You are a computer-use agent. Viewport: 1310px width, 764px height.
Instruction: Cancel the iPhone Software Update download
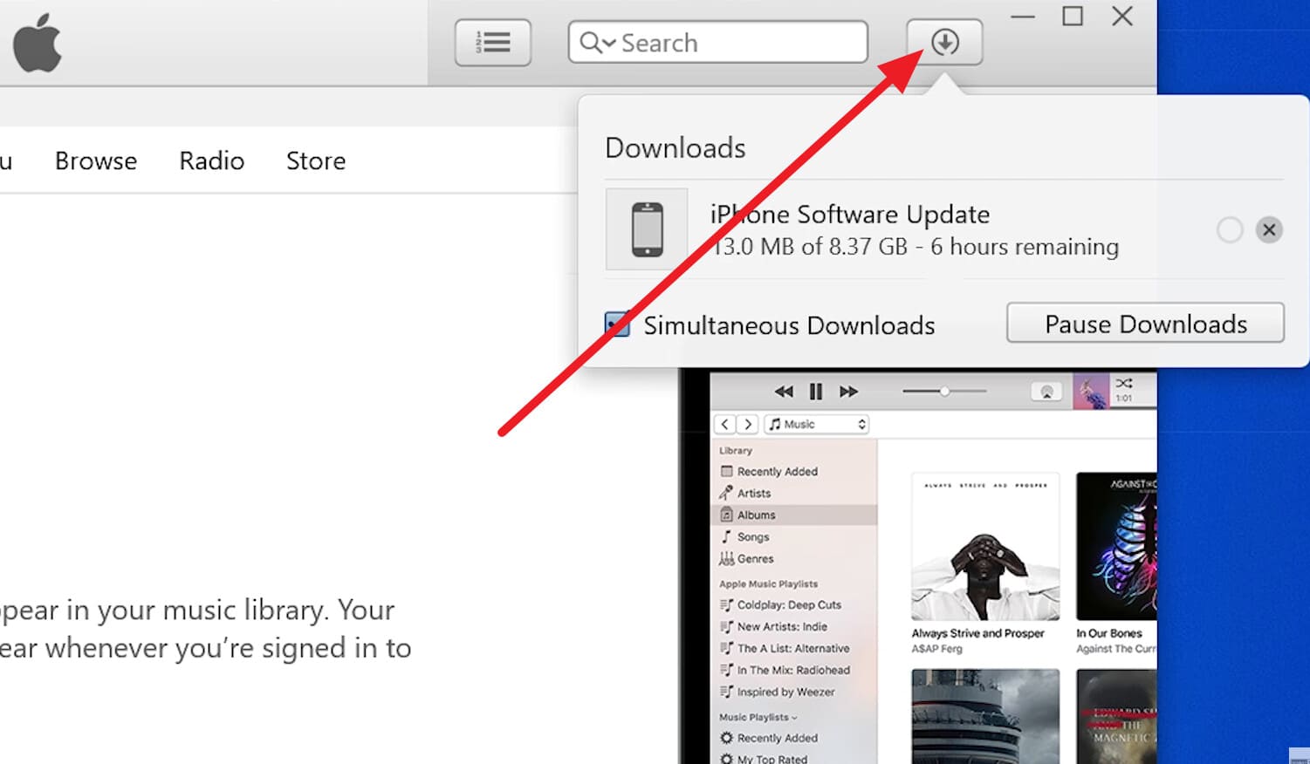1269,229
